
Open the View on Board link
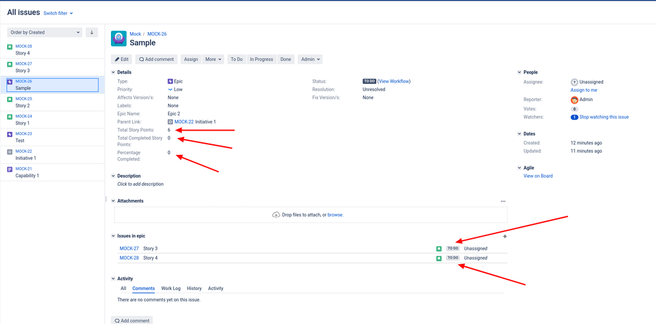[x=538, y=176]
